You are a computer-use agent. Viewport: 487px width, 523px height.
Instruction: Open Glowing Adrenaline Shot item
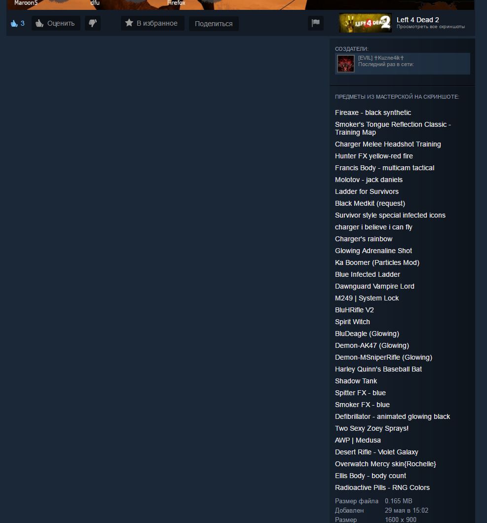[373, 251]
